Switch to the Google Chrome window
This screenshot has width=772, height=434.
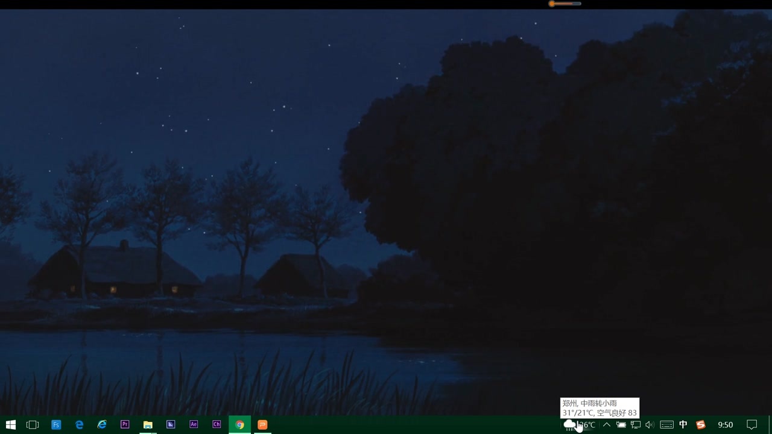pyautogui.click(x=239, y=424)
